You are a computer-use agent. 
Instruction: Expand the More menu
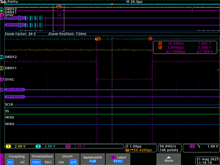click(169, 159)
